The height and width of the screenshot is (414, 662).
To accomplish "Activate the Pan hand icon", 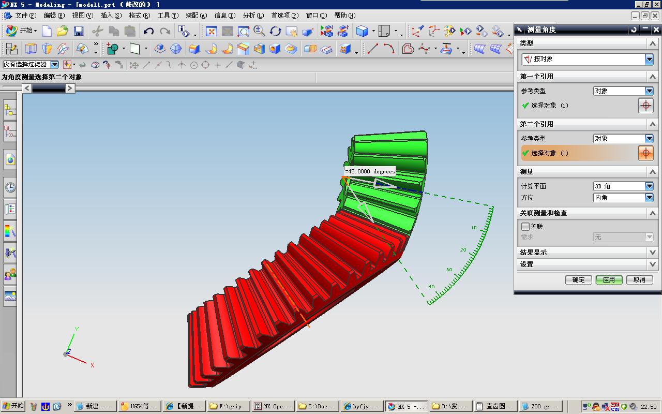I will (x=292, y=32).
